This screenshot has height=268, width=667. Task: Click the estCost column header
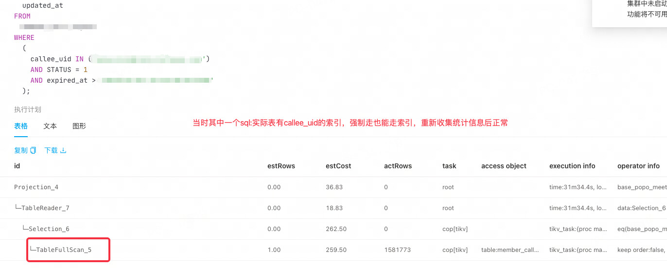pos(338,166)
